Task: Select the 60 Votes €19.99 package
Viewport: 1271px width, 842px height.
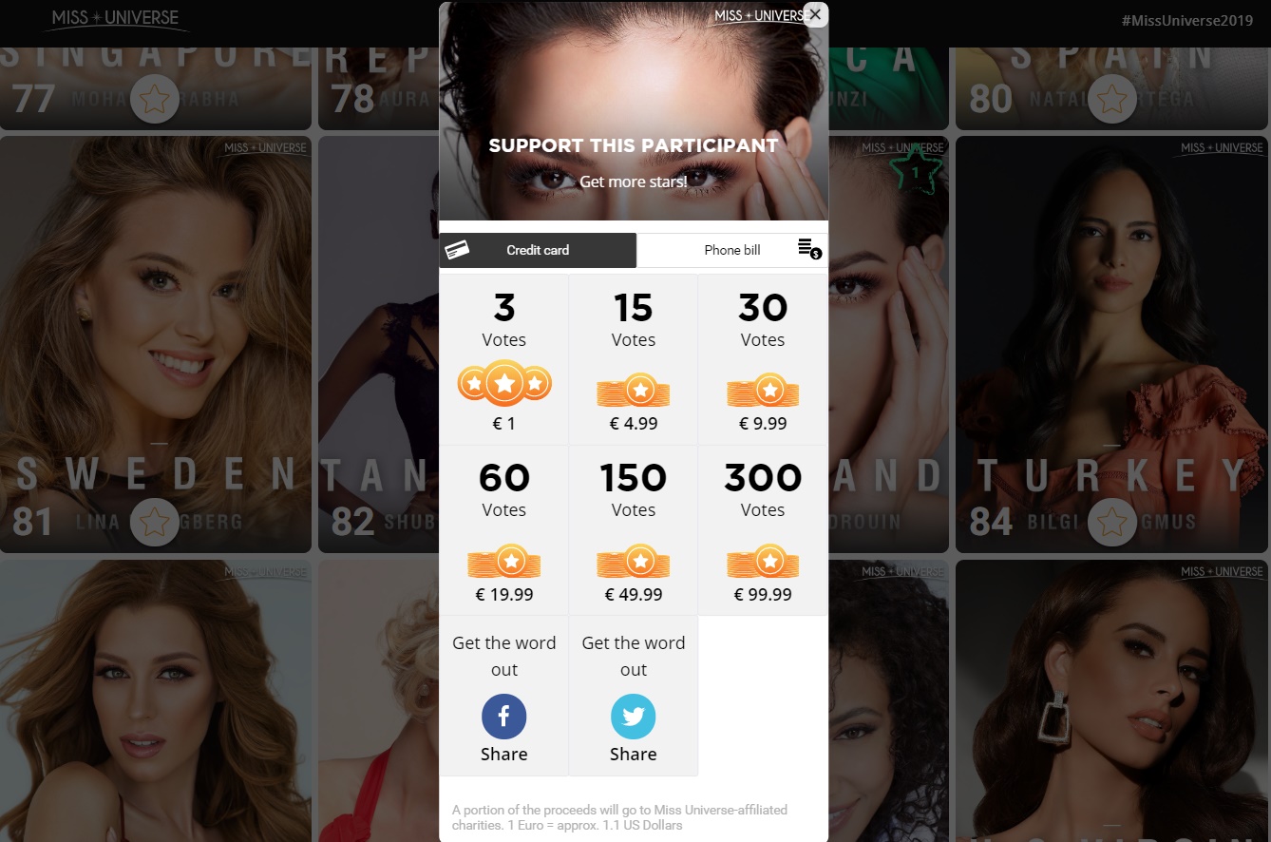Action: coord(504,530)
